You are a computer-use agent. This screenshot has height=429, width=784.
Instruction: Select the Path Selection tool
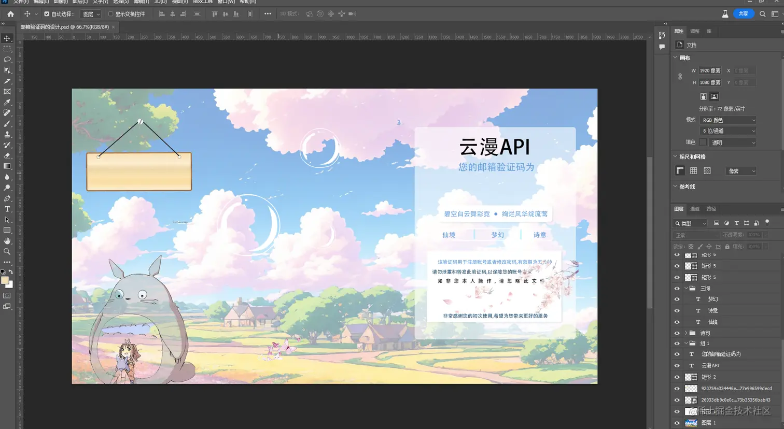click(x=7, y=220)
